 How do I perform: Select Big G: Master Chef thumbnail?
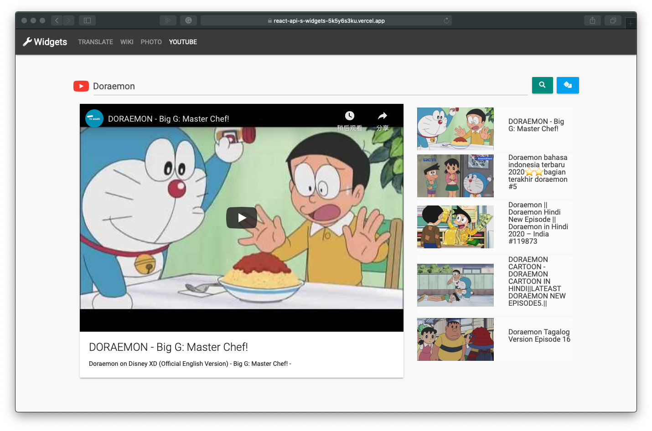click(x=455, y=129)
